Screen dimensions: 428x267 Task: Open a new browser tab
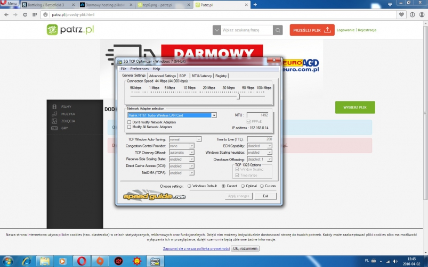coord(255,4)
